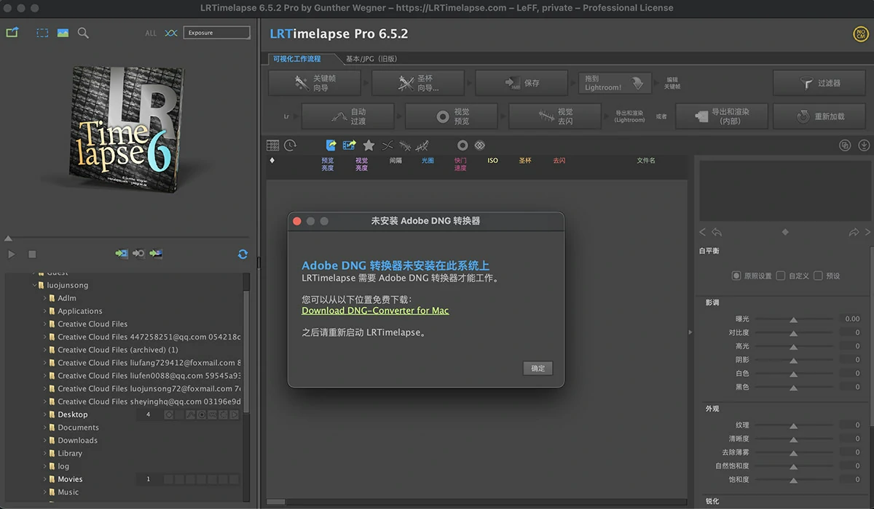Click the 曝光 slider handle

[793, 319]
